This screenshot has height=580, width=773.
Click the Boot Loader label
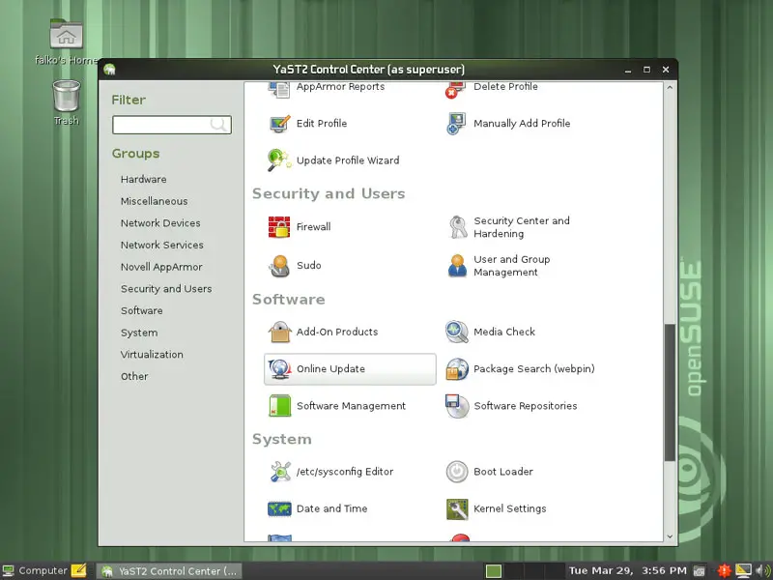503,472
